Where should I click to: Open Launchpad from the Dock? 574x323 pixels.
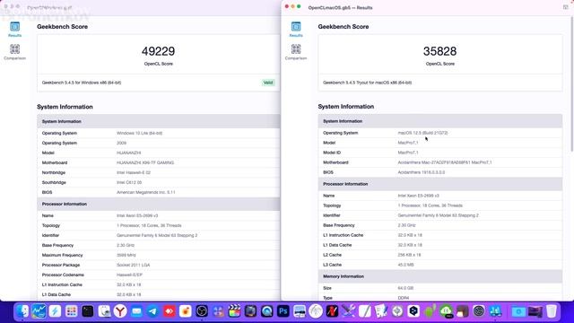pos(72,311)
